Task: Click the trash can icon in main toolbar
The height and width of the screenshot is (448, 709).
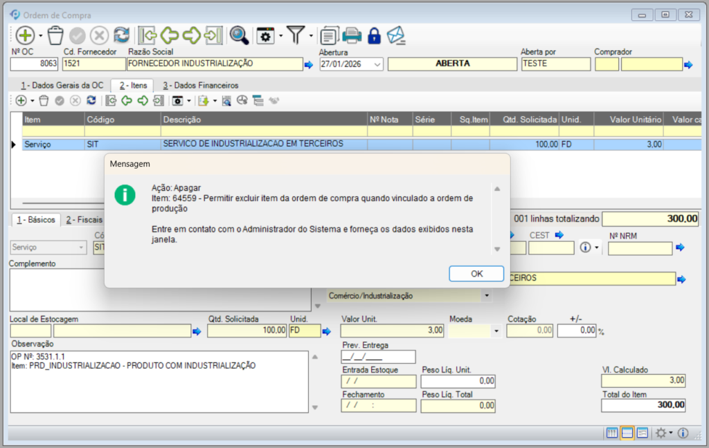Action: coord(55,35)
